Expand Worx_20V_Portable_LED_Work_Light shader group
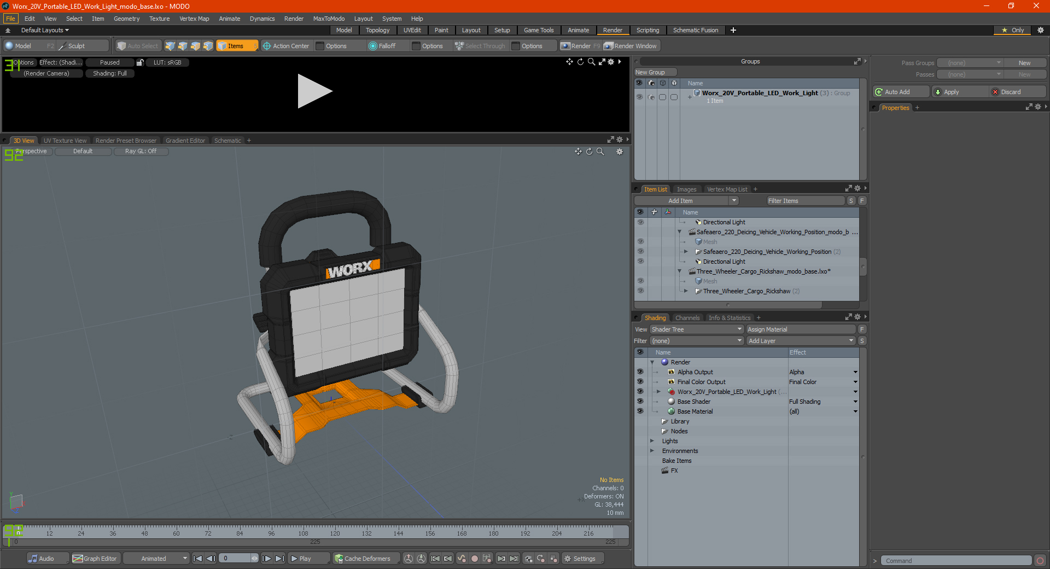The width and height of the screenshot is (1050, 569). point(658,392)
